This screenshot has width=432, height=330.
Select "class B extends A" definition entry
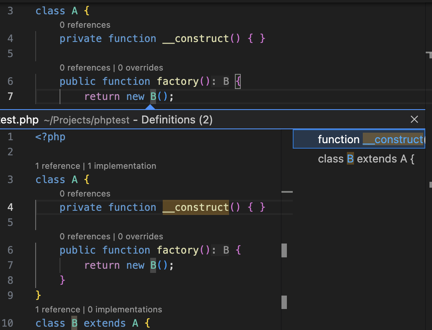pos(366,159)
